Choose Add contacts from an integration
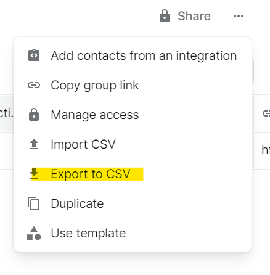Screen dimensions: 270x275 (133, 55)
